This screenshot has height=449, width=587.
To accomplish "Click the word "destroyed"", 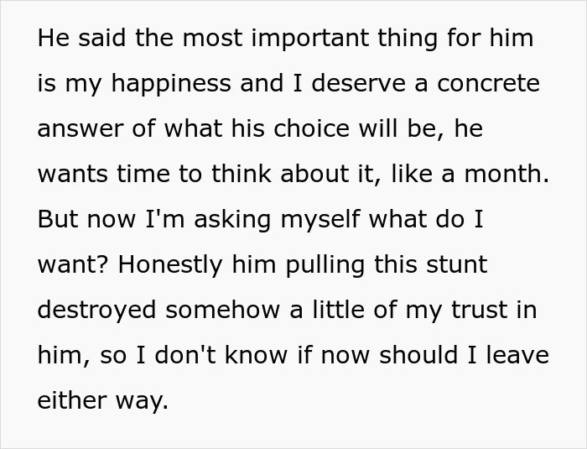I will tap(98, 310).
